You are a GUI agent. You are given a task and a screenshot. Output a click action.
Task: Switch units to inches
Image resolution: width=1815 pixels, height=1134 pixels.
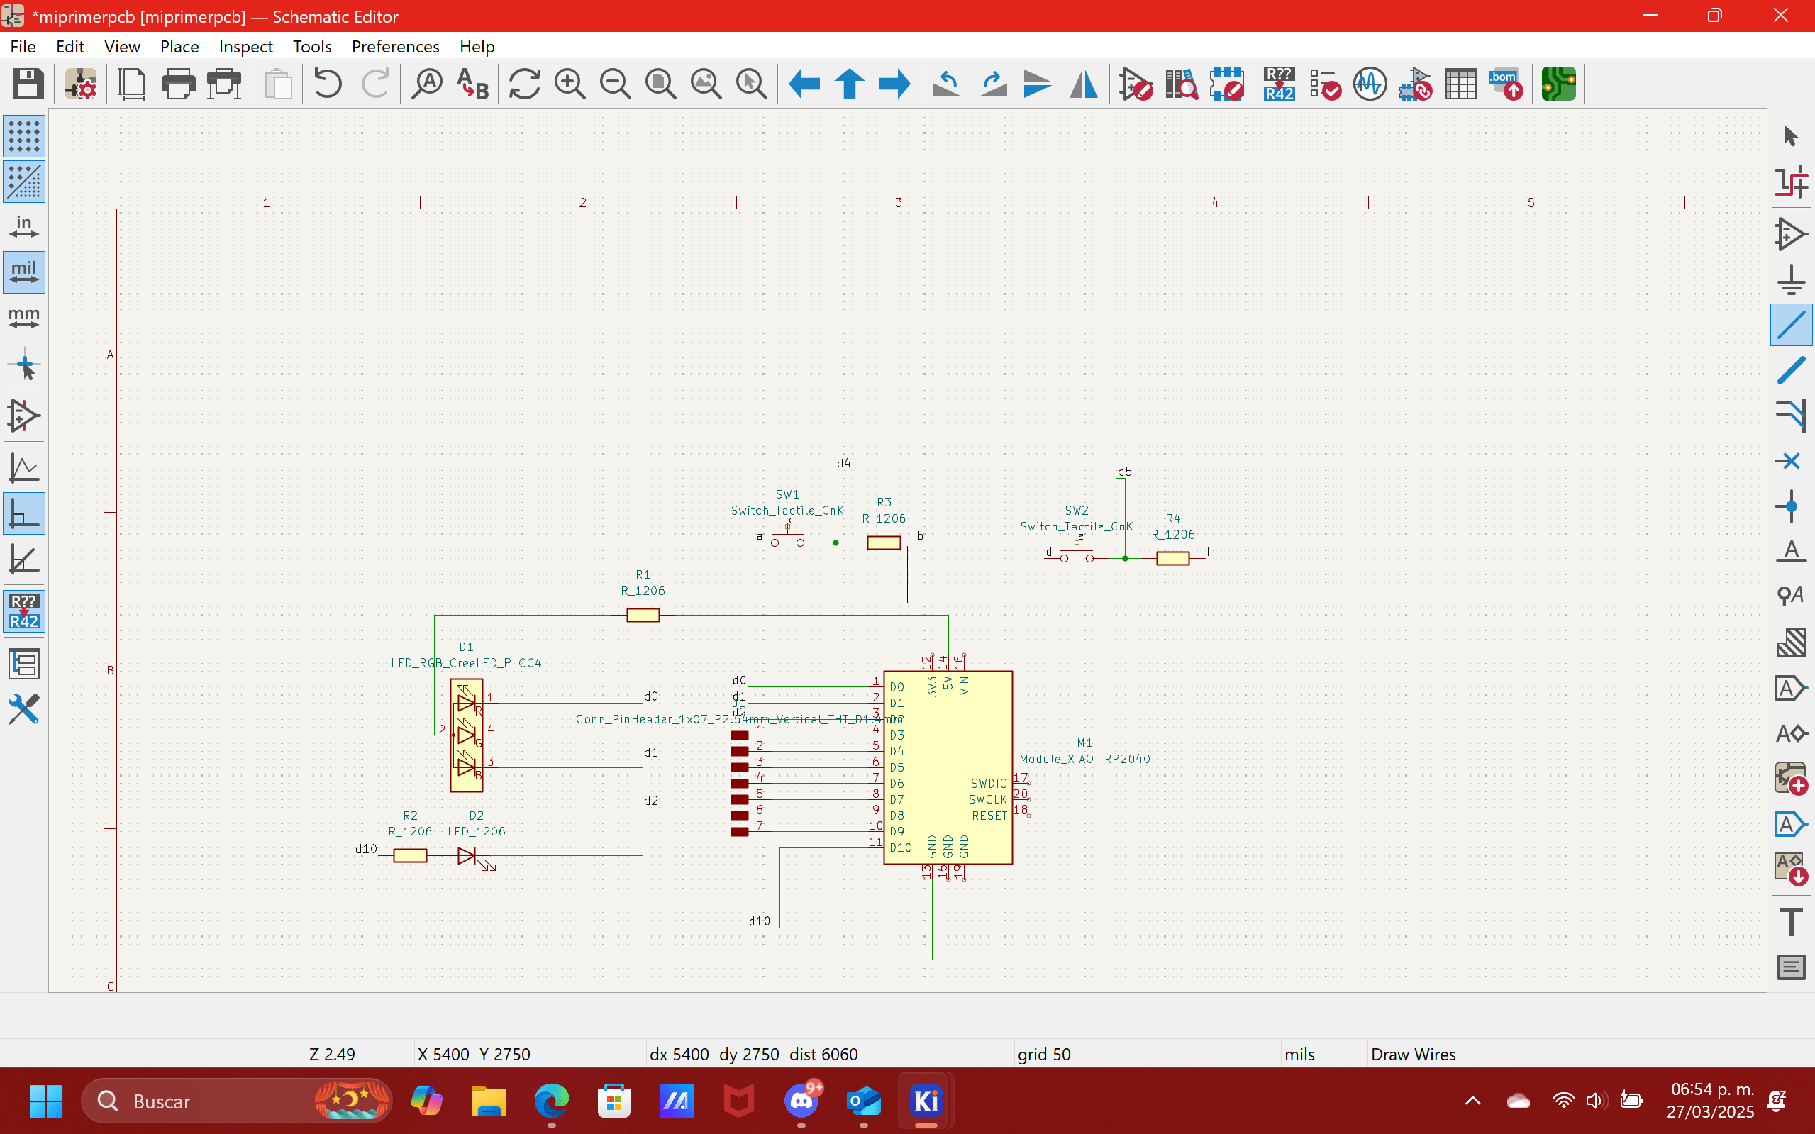24,226
